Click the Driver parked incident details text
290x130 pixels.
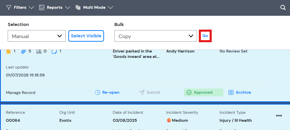click(x=136, y=54)
